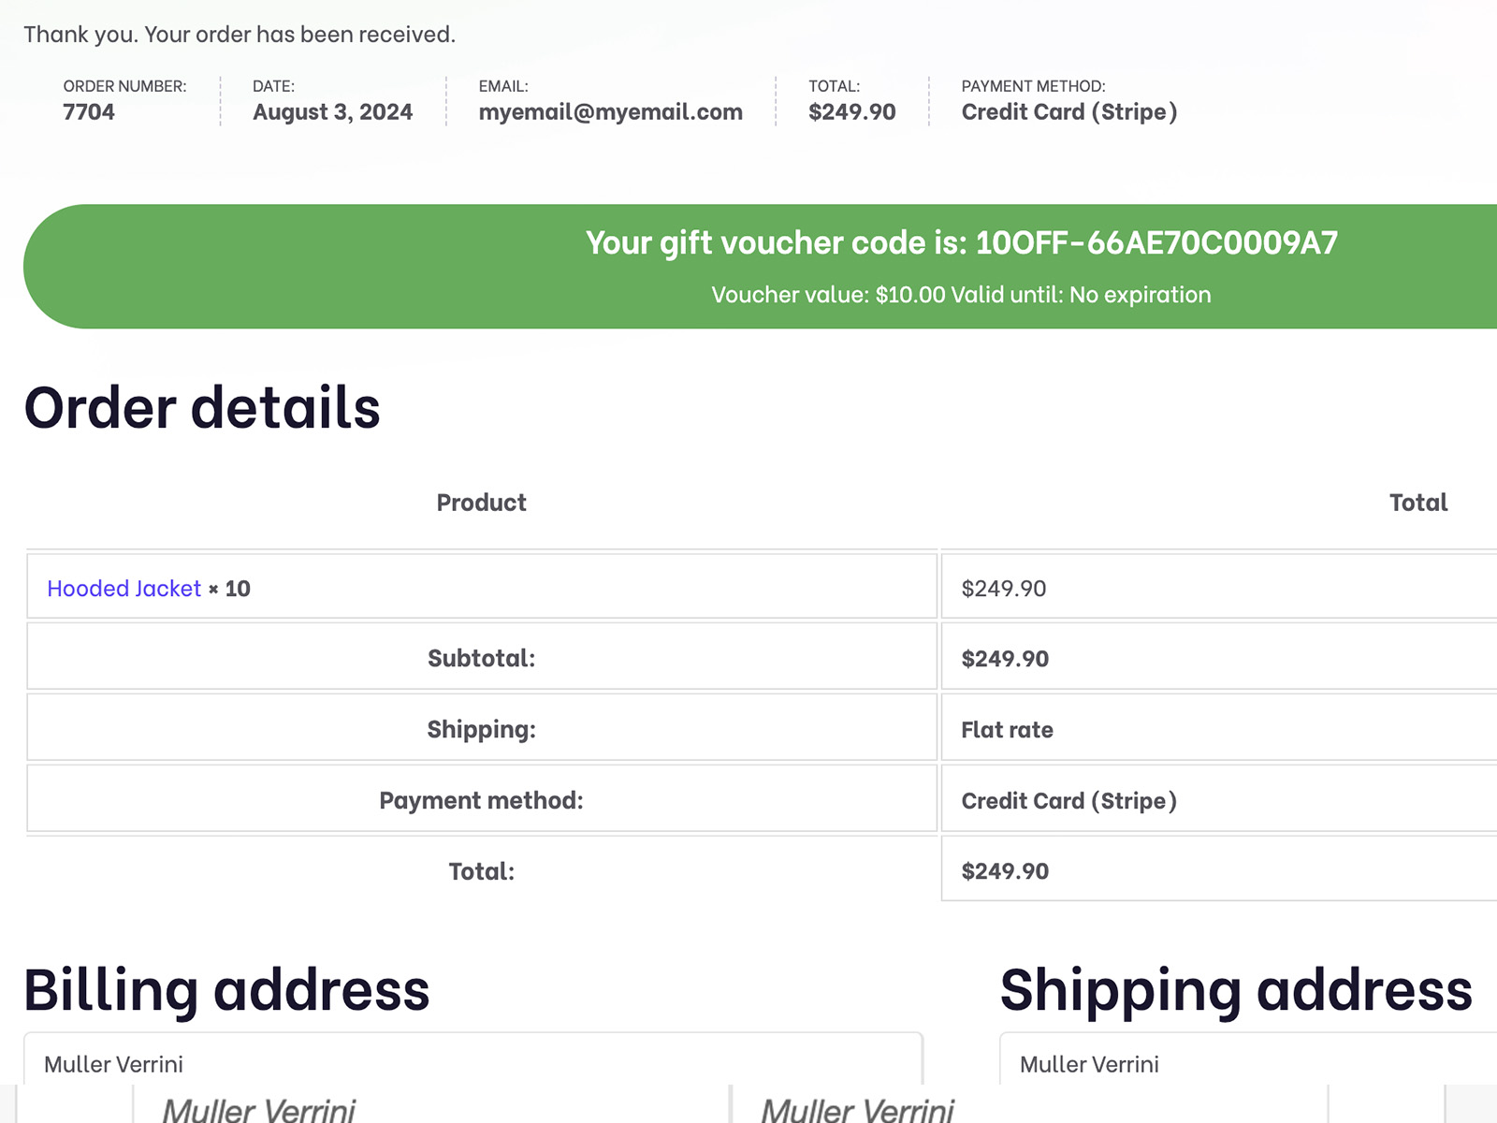The width and height of the screenshot is (1497, 1123).
Task: Click the voucher value and expiration line
Action: (x=961, y=295)
